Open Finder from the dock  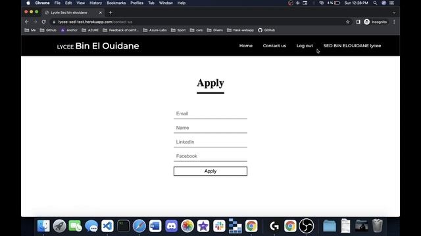pyautogui.click(x=43, y=226)
